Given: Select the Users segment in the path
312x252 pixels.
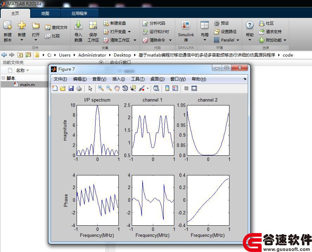Looking at the screenshot, I should point(65,55).
